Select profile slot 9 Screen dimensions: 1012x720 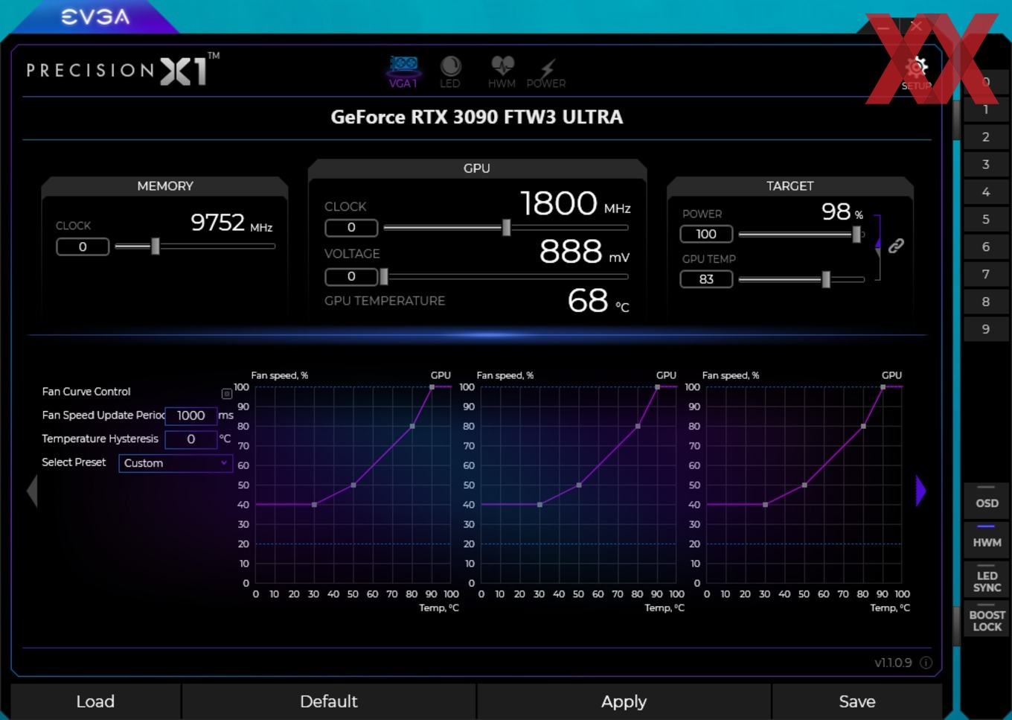(x=986, y=329)
